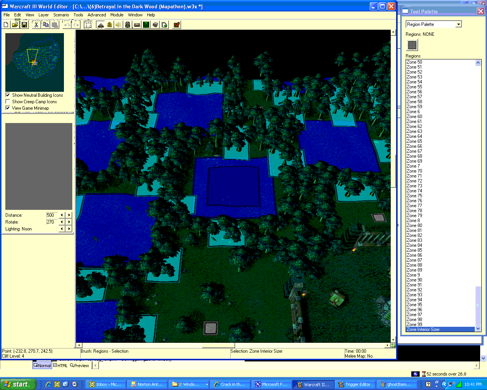Cut selection with the scissors icon
This screenshot has height=390, width=487.
(36, 25)
